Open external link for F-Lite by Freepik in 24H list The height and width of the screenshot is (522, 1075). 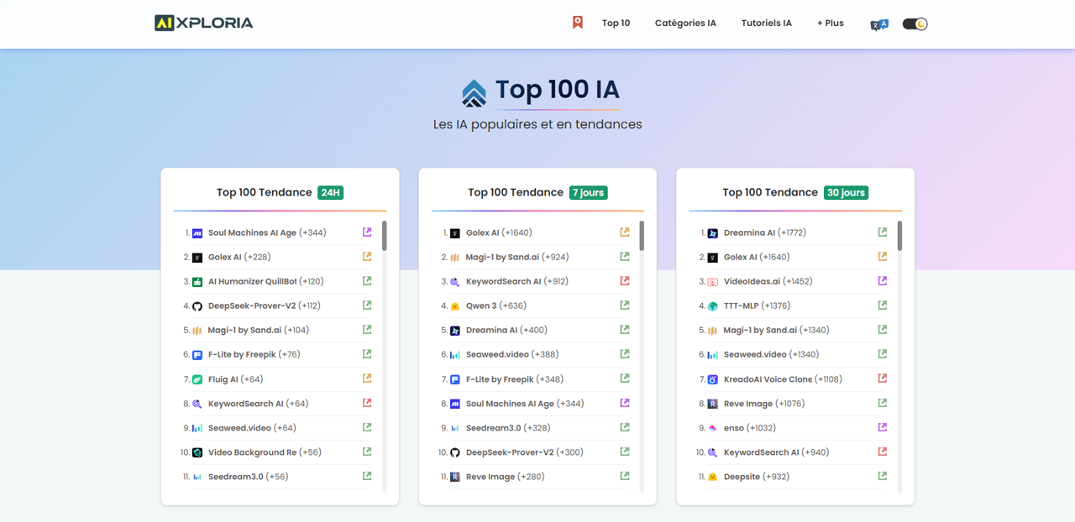[367, 354]
